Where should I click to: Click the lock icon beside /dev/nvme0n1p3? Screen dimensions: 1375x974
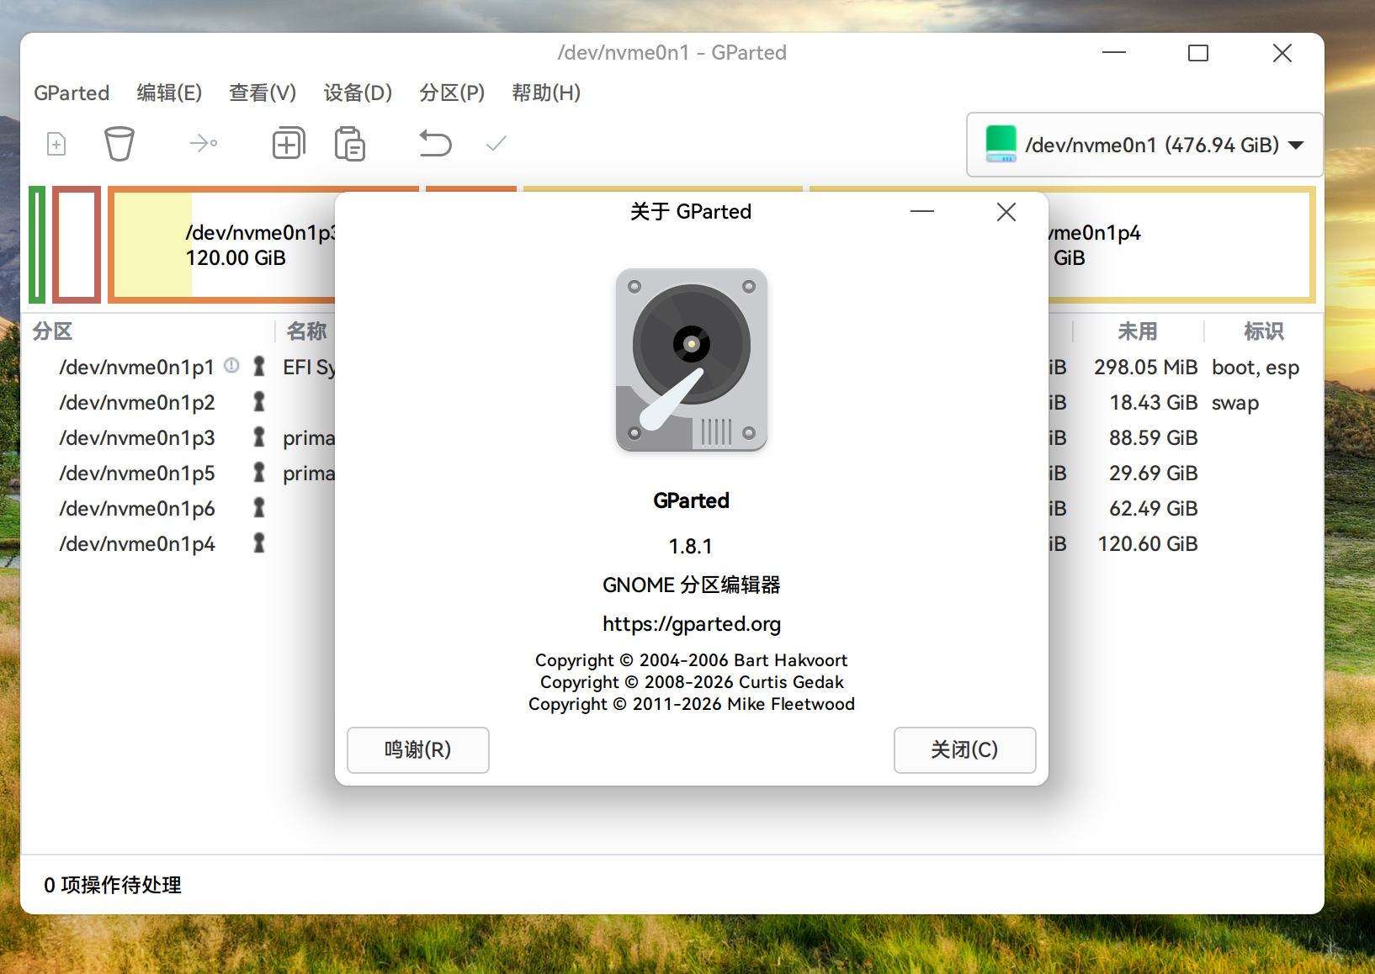click(x=258, y=437)
